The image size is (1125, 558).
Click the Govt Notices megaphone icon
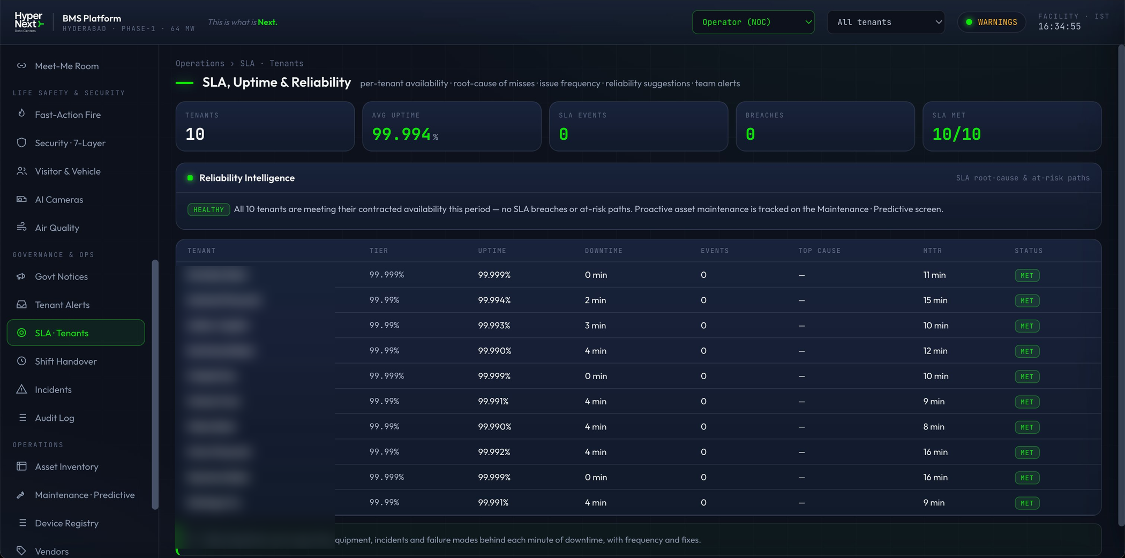click(x=21, y=276)
